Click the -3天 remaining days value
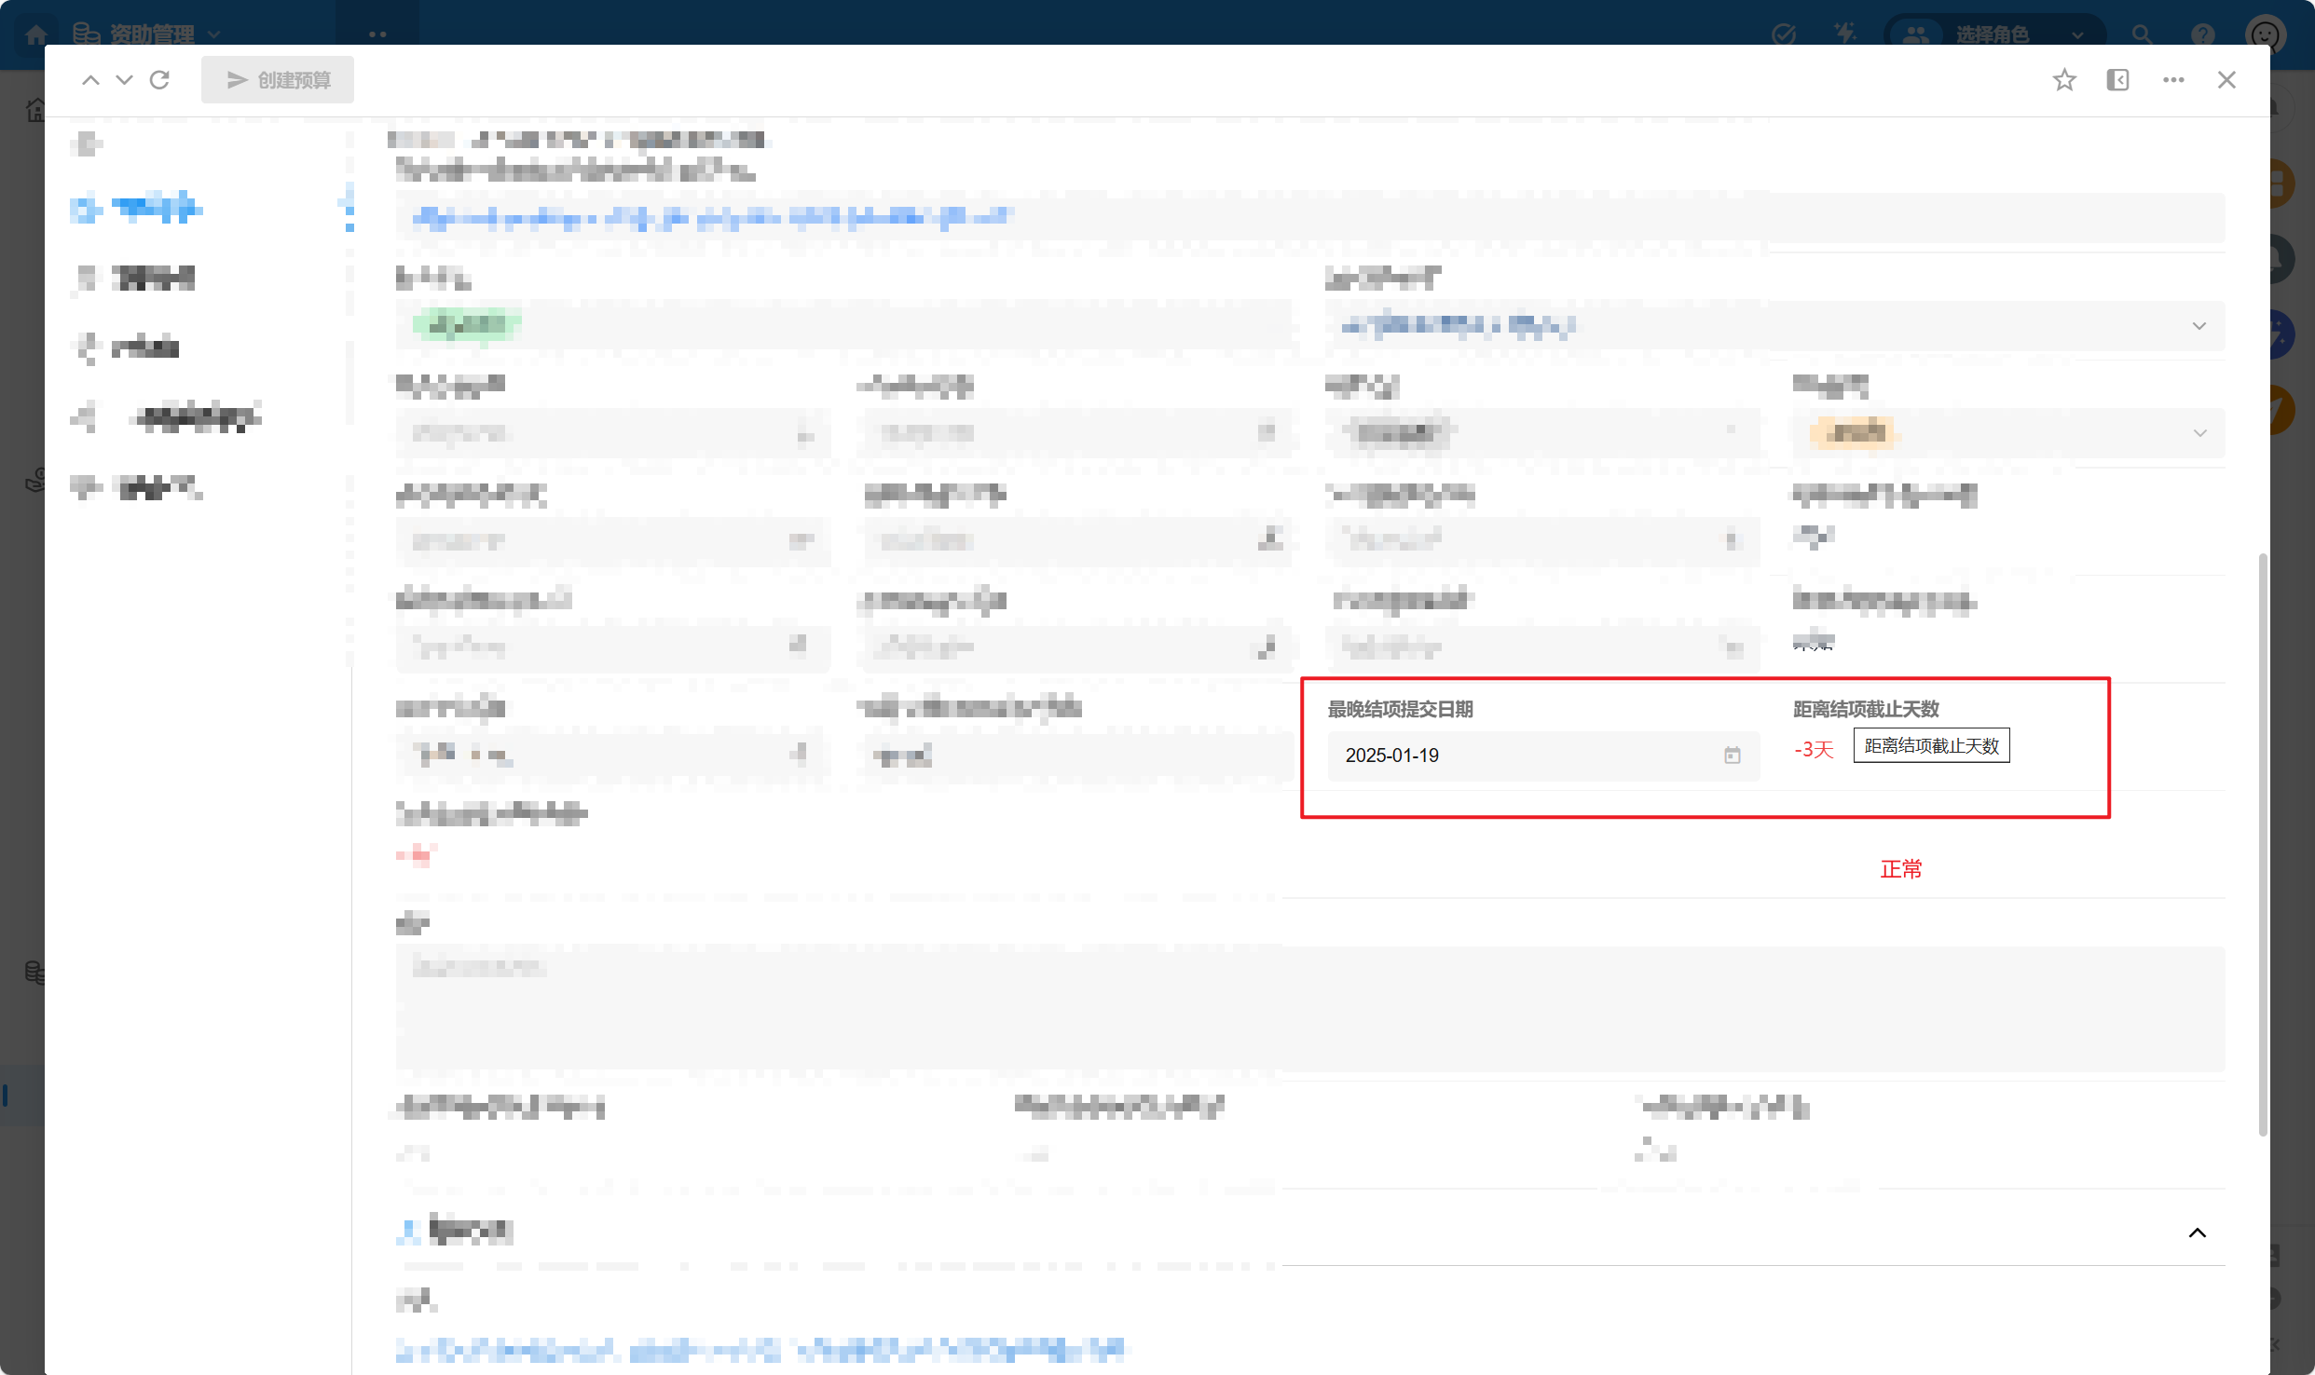Image resolution: width=2315 pixels, height=1375 pixels. 1814,750
